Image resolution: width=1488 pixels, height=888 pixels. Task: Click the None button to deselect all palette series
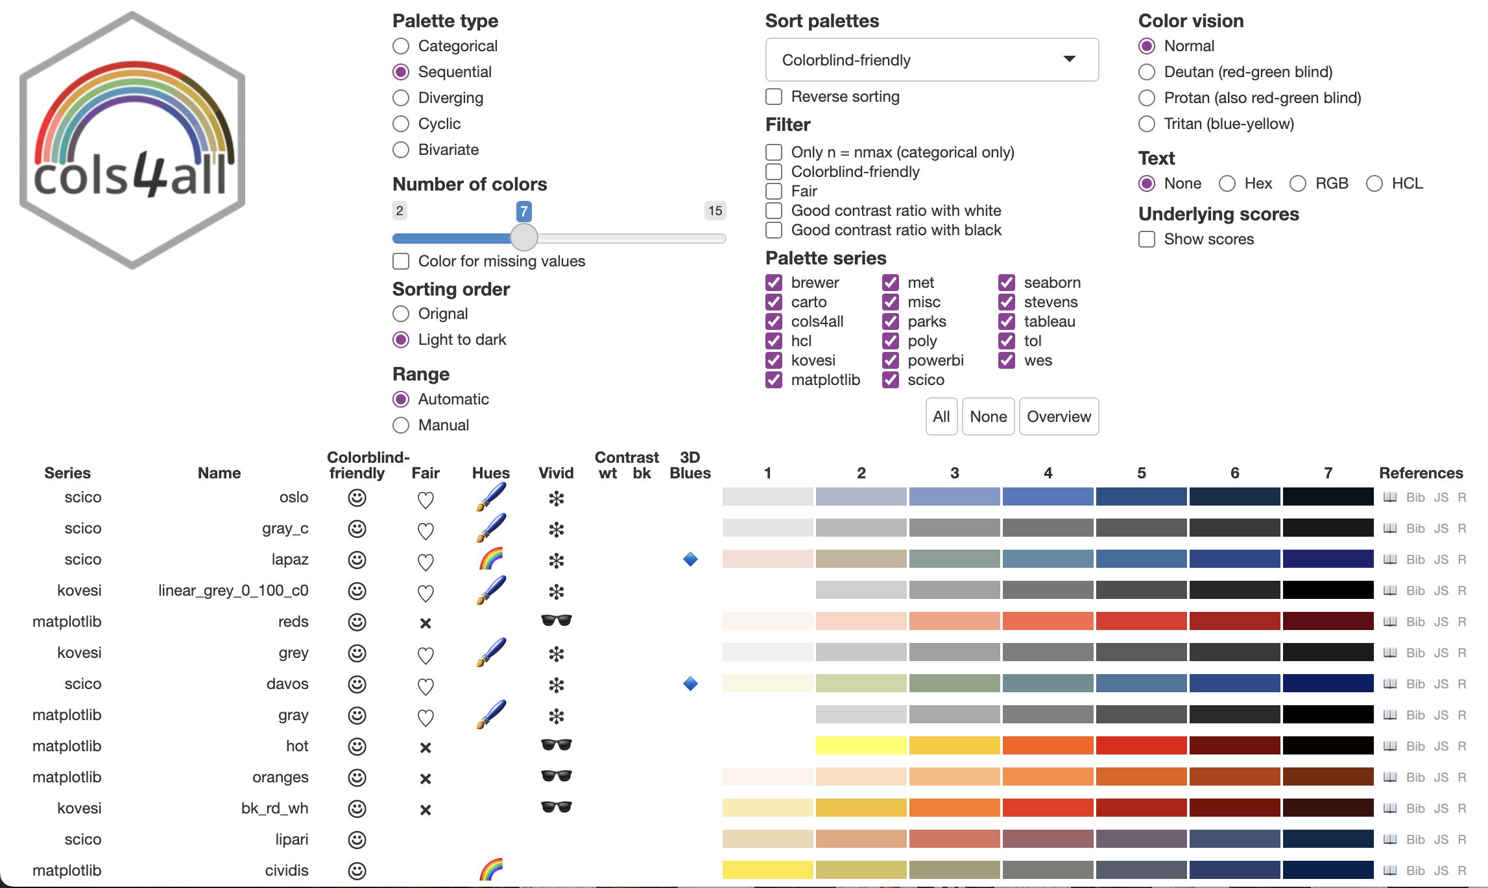point(988,417)
